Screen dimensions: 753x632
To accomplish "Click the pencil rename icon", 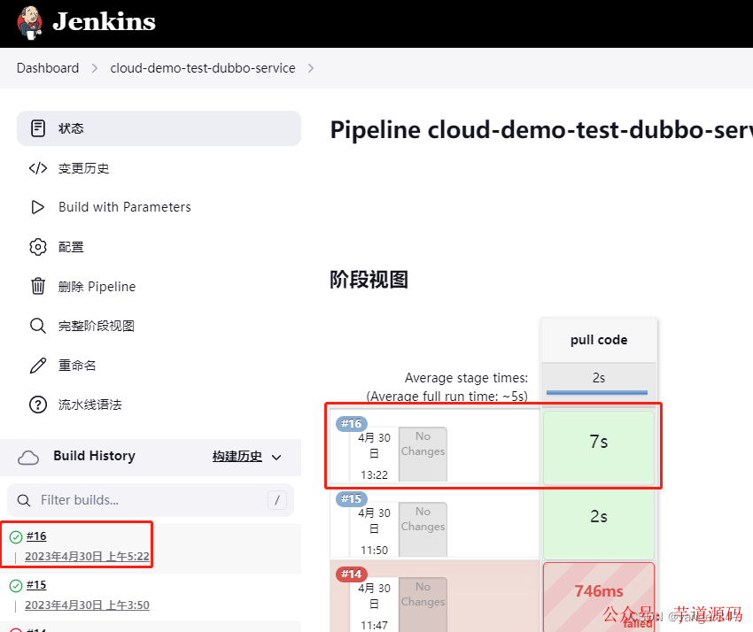I will pos(38,366).
